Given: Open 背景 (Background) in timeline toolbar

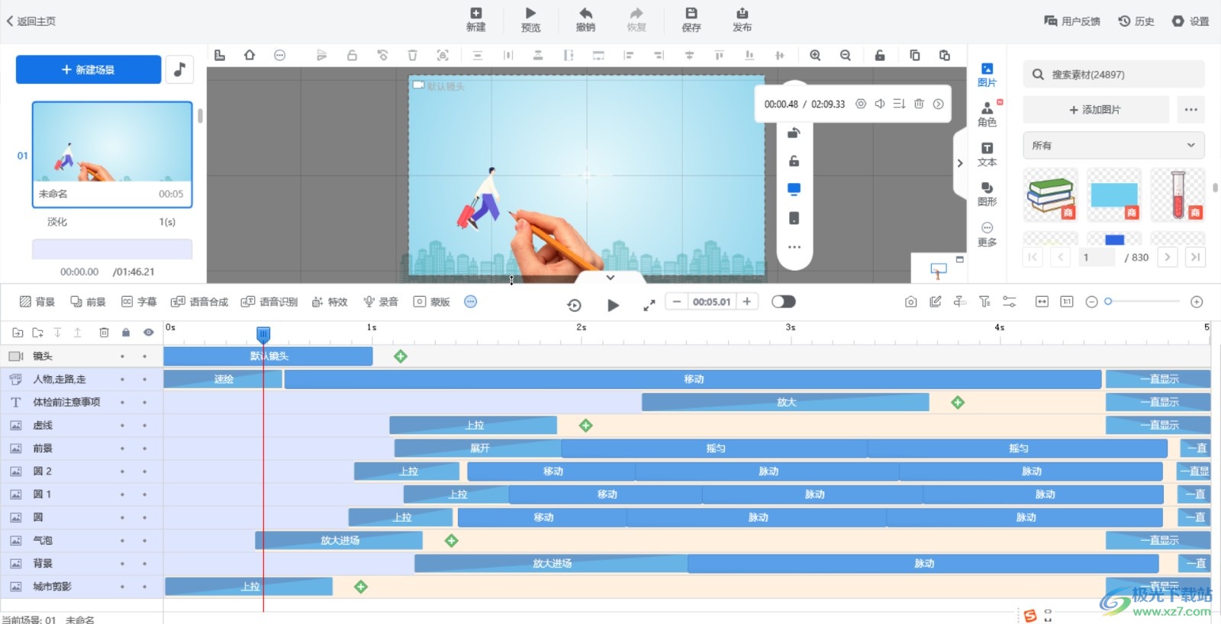Looking at the screenshot, I should pos(37,302).
